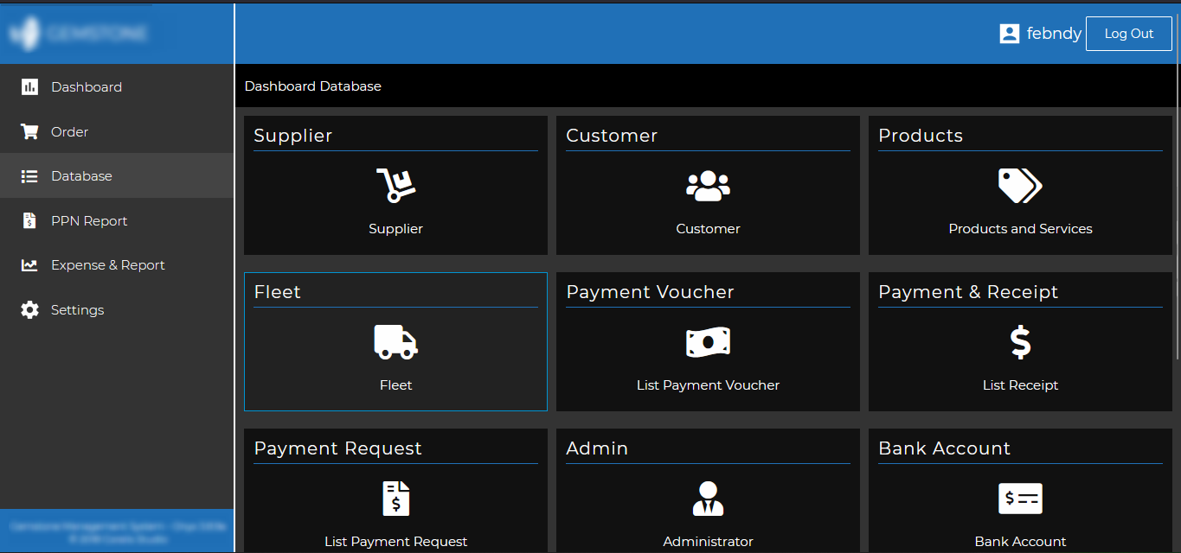The image size is (1181, 553).
Task: Open Dashboard in the sidebar
Action: pos(86,87)
